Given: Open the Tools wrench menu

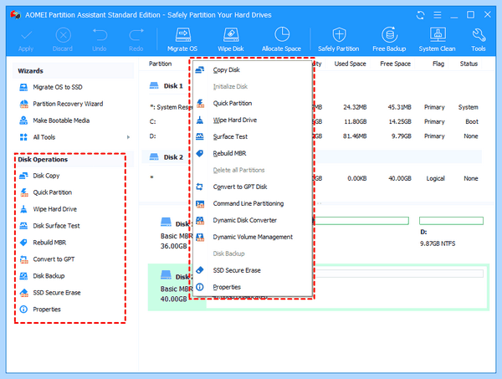Looking at the screenshot, I should pyautogui.click(x=479, y=39).
